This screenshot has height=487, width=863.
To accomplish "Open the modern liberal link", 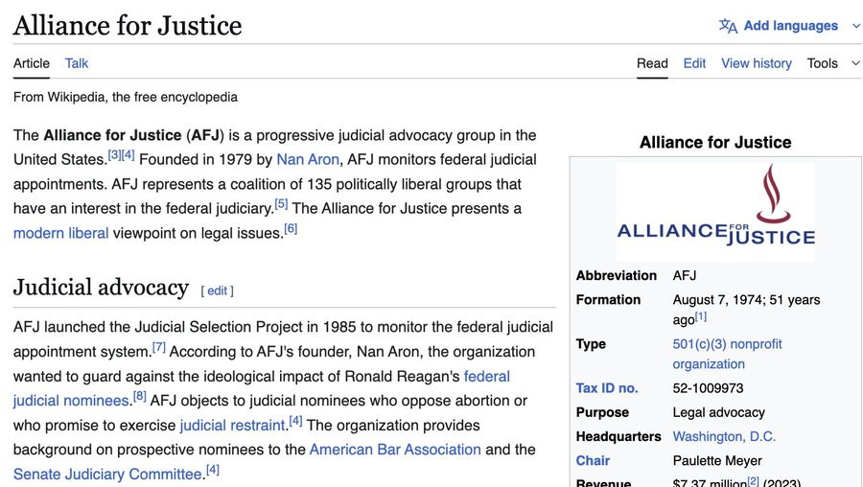I will pyautogui.click(x=60, y=233).
